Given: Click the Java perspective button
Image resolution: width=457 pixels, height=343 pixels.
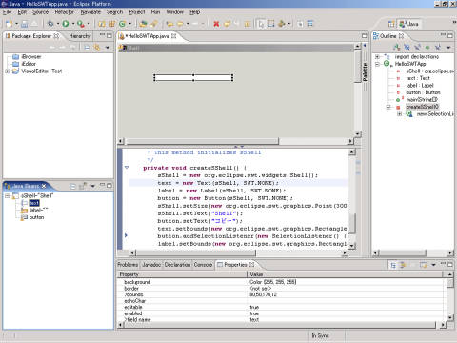Looking at the screenshot, I should pos(409,24).
